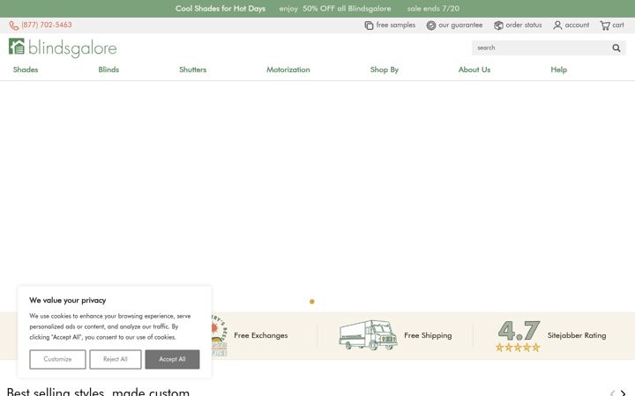The width and height of the screenshot is (635, 396).
Task: Open the Motorization menu
Action: click(x=288, y=70)
